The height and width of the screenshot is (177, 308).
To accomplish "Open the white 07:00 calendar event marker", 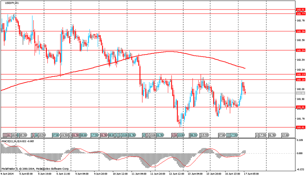I will 222,135.
